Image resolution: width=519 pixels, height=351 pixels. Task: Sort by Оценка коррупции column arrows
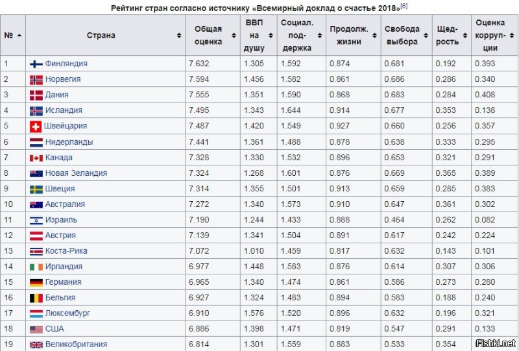512,36
